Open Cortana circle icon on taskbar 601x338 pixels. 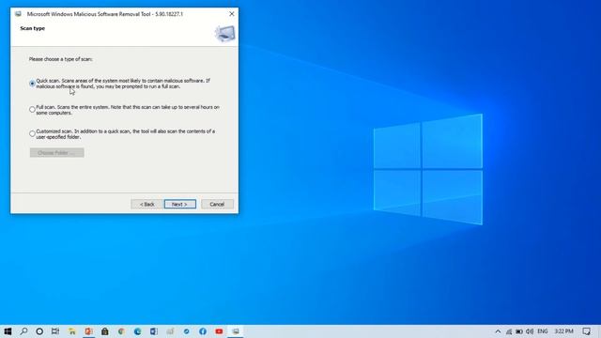39,331
